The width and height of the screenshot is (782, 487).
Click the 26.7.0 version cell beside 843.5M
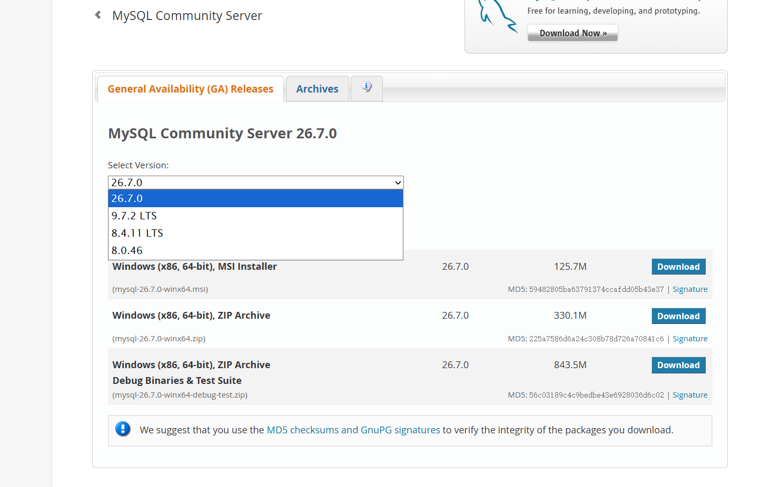click(x=456, y=365)
